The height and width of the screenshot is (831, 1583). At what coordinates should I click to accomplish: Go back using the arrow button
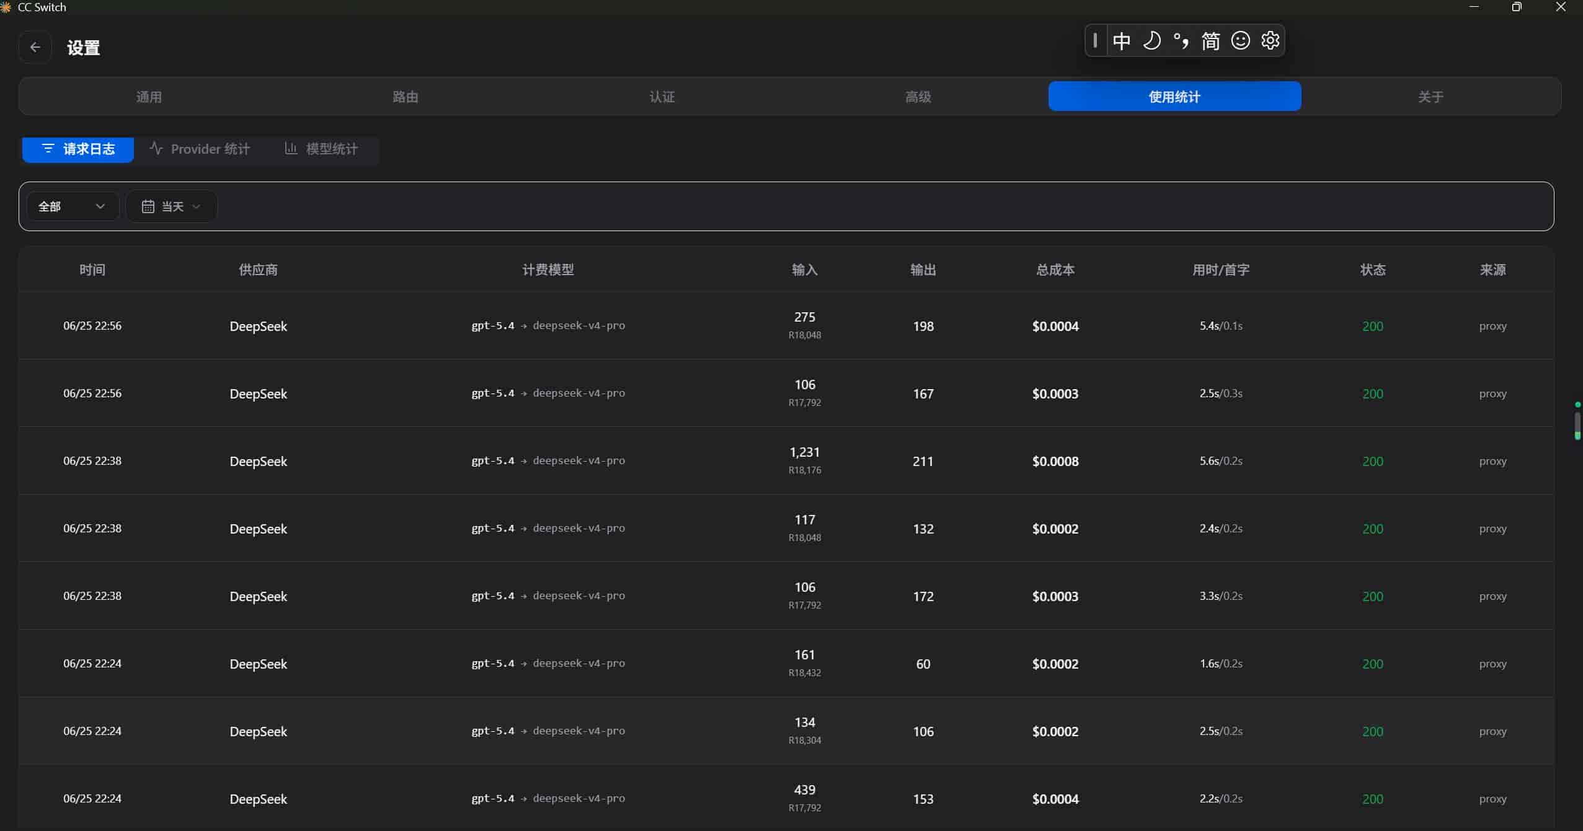[x=35, y=47]
